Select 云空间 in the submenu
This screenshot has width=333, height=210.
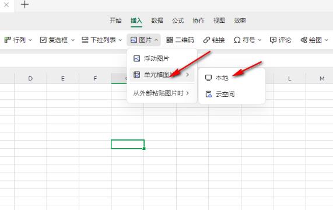pyautogui.click(x=232, y=94)
